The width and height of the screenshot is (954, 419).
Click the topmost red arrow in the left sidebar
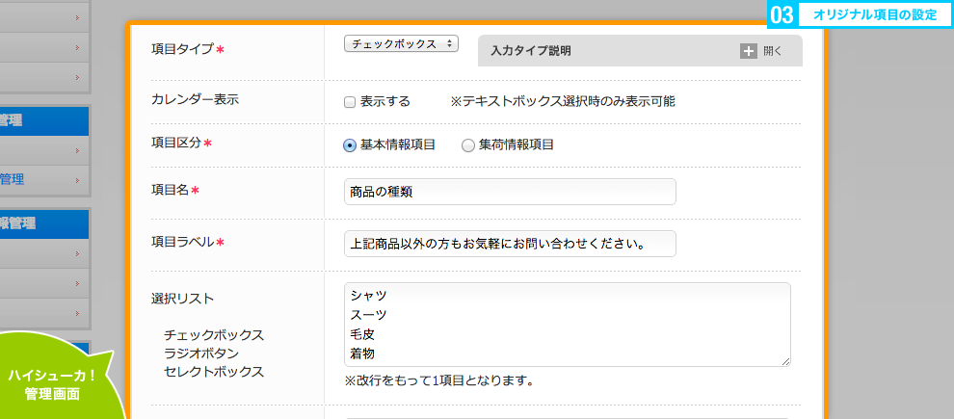[77, 17]
